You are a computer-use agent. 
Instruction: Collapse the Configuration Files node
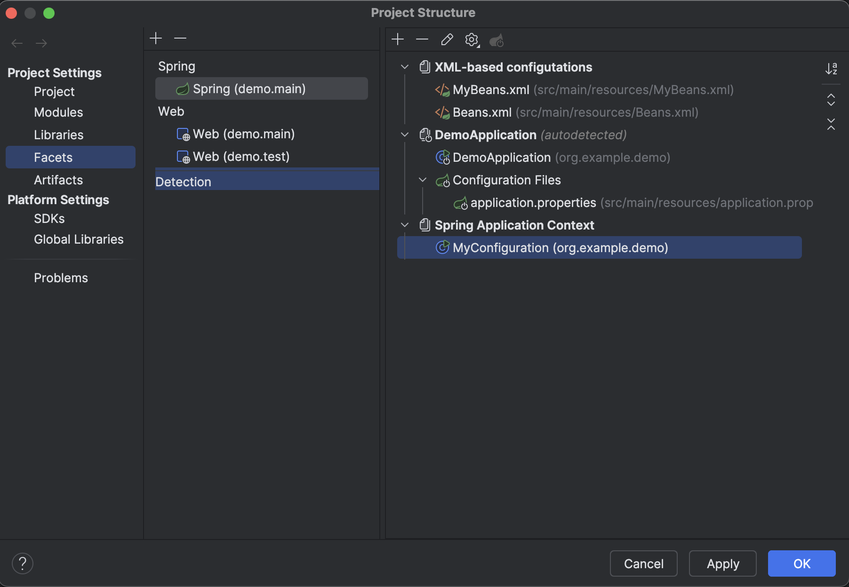[423, 180]
